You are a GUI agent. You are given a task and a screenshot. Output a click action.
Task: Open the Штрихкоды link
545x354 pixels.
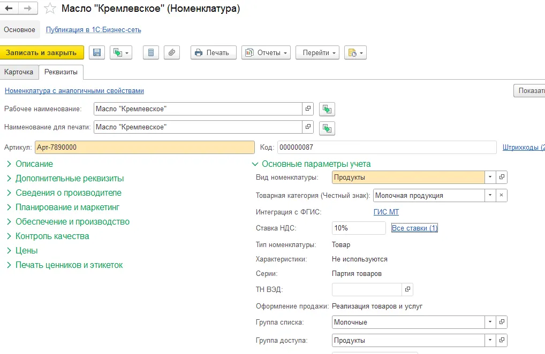pos(524,147)
